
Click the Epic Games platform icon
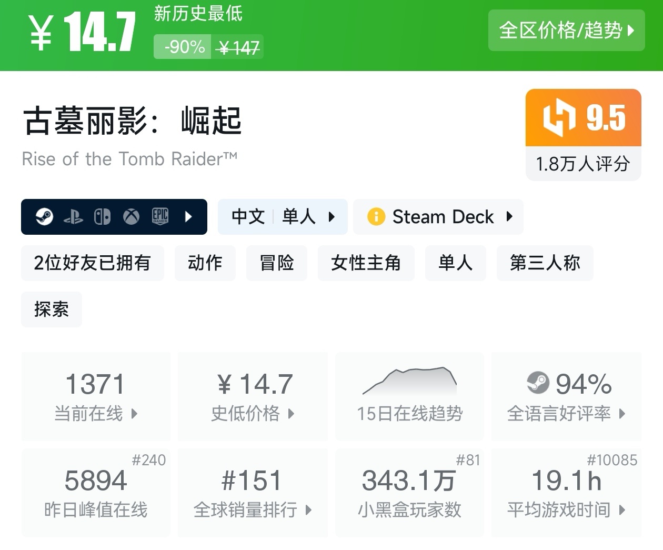(160, 217)
